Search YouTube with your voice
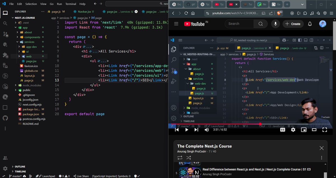The height and width of the screenshot is (178, 336). point(276,24)
